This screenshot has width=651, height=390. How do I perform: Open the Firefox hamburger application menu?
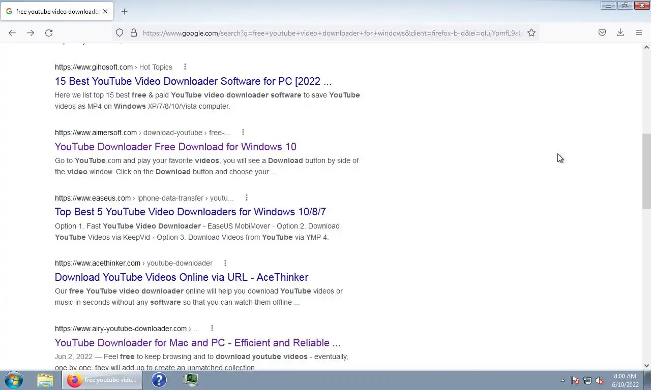[x=639, y=32]
